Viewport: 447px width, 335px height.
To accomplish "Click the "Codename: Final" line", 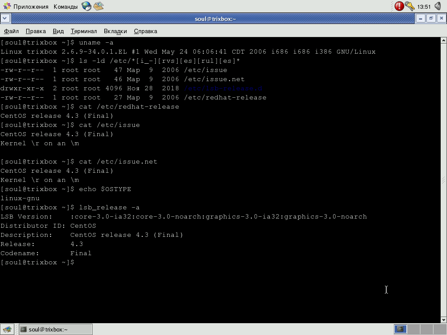I will [46, 253].
